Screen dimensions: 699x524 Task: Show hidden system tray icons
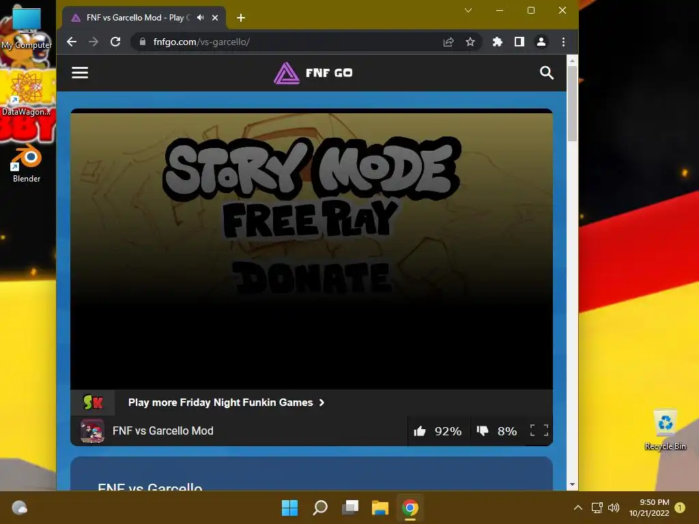click(x=577, y=508)
